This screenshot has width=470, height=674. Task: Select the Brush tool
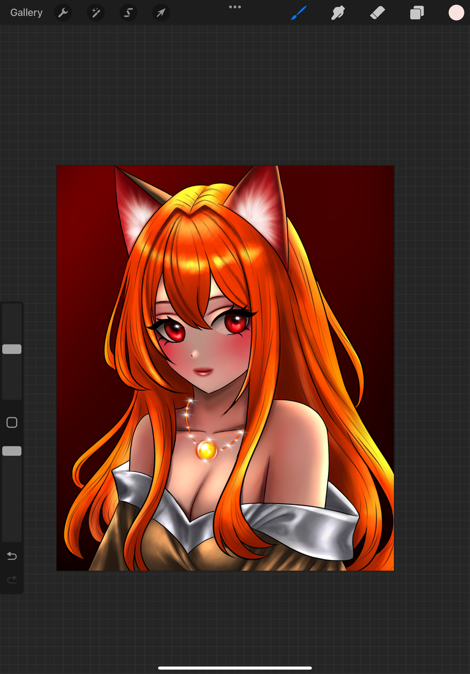click(x=299, y=13)
